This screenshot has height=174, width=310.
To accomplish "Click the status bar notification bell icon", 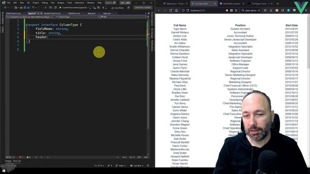I will click(x=148, y=165).
